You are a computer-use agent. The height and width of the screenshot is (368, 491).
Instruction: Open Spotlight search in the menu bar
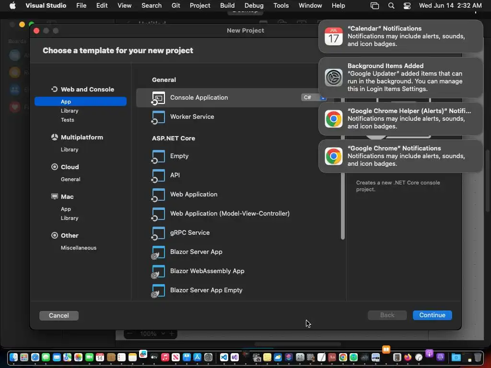click(391, 6)
